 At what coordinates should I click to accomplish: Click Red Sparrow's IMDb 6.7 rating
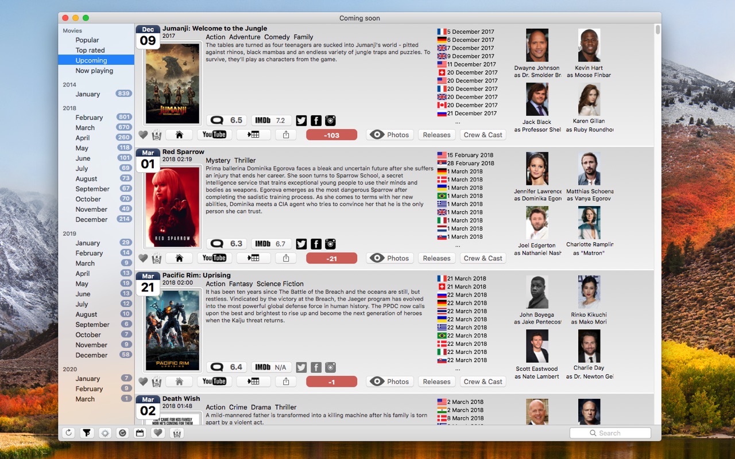coord(271,244)
